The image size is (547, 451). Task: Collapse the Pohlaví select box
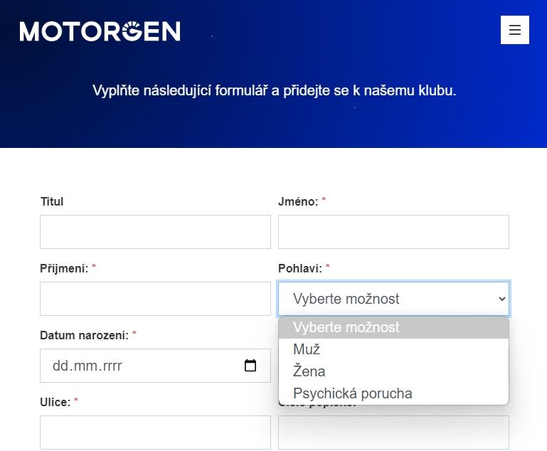(x=393, y=299)
